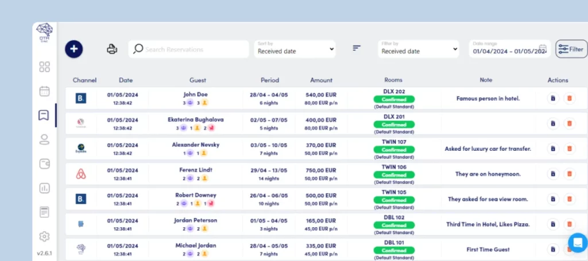Image resolution: width=588 pixels, height=261 pixels.
Task: Open the Date range picker field
Action: pos(510,49)
